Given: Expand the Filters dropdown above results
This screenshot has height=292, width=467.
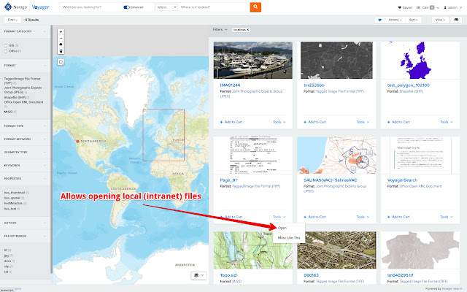Looking at the screenshot, I should point(220,29).
